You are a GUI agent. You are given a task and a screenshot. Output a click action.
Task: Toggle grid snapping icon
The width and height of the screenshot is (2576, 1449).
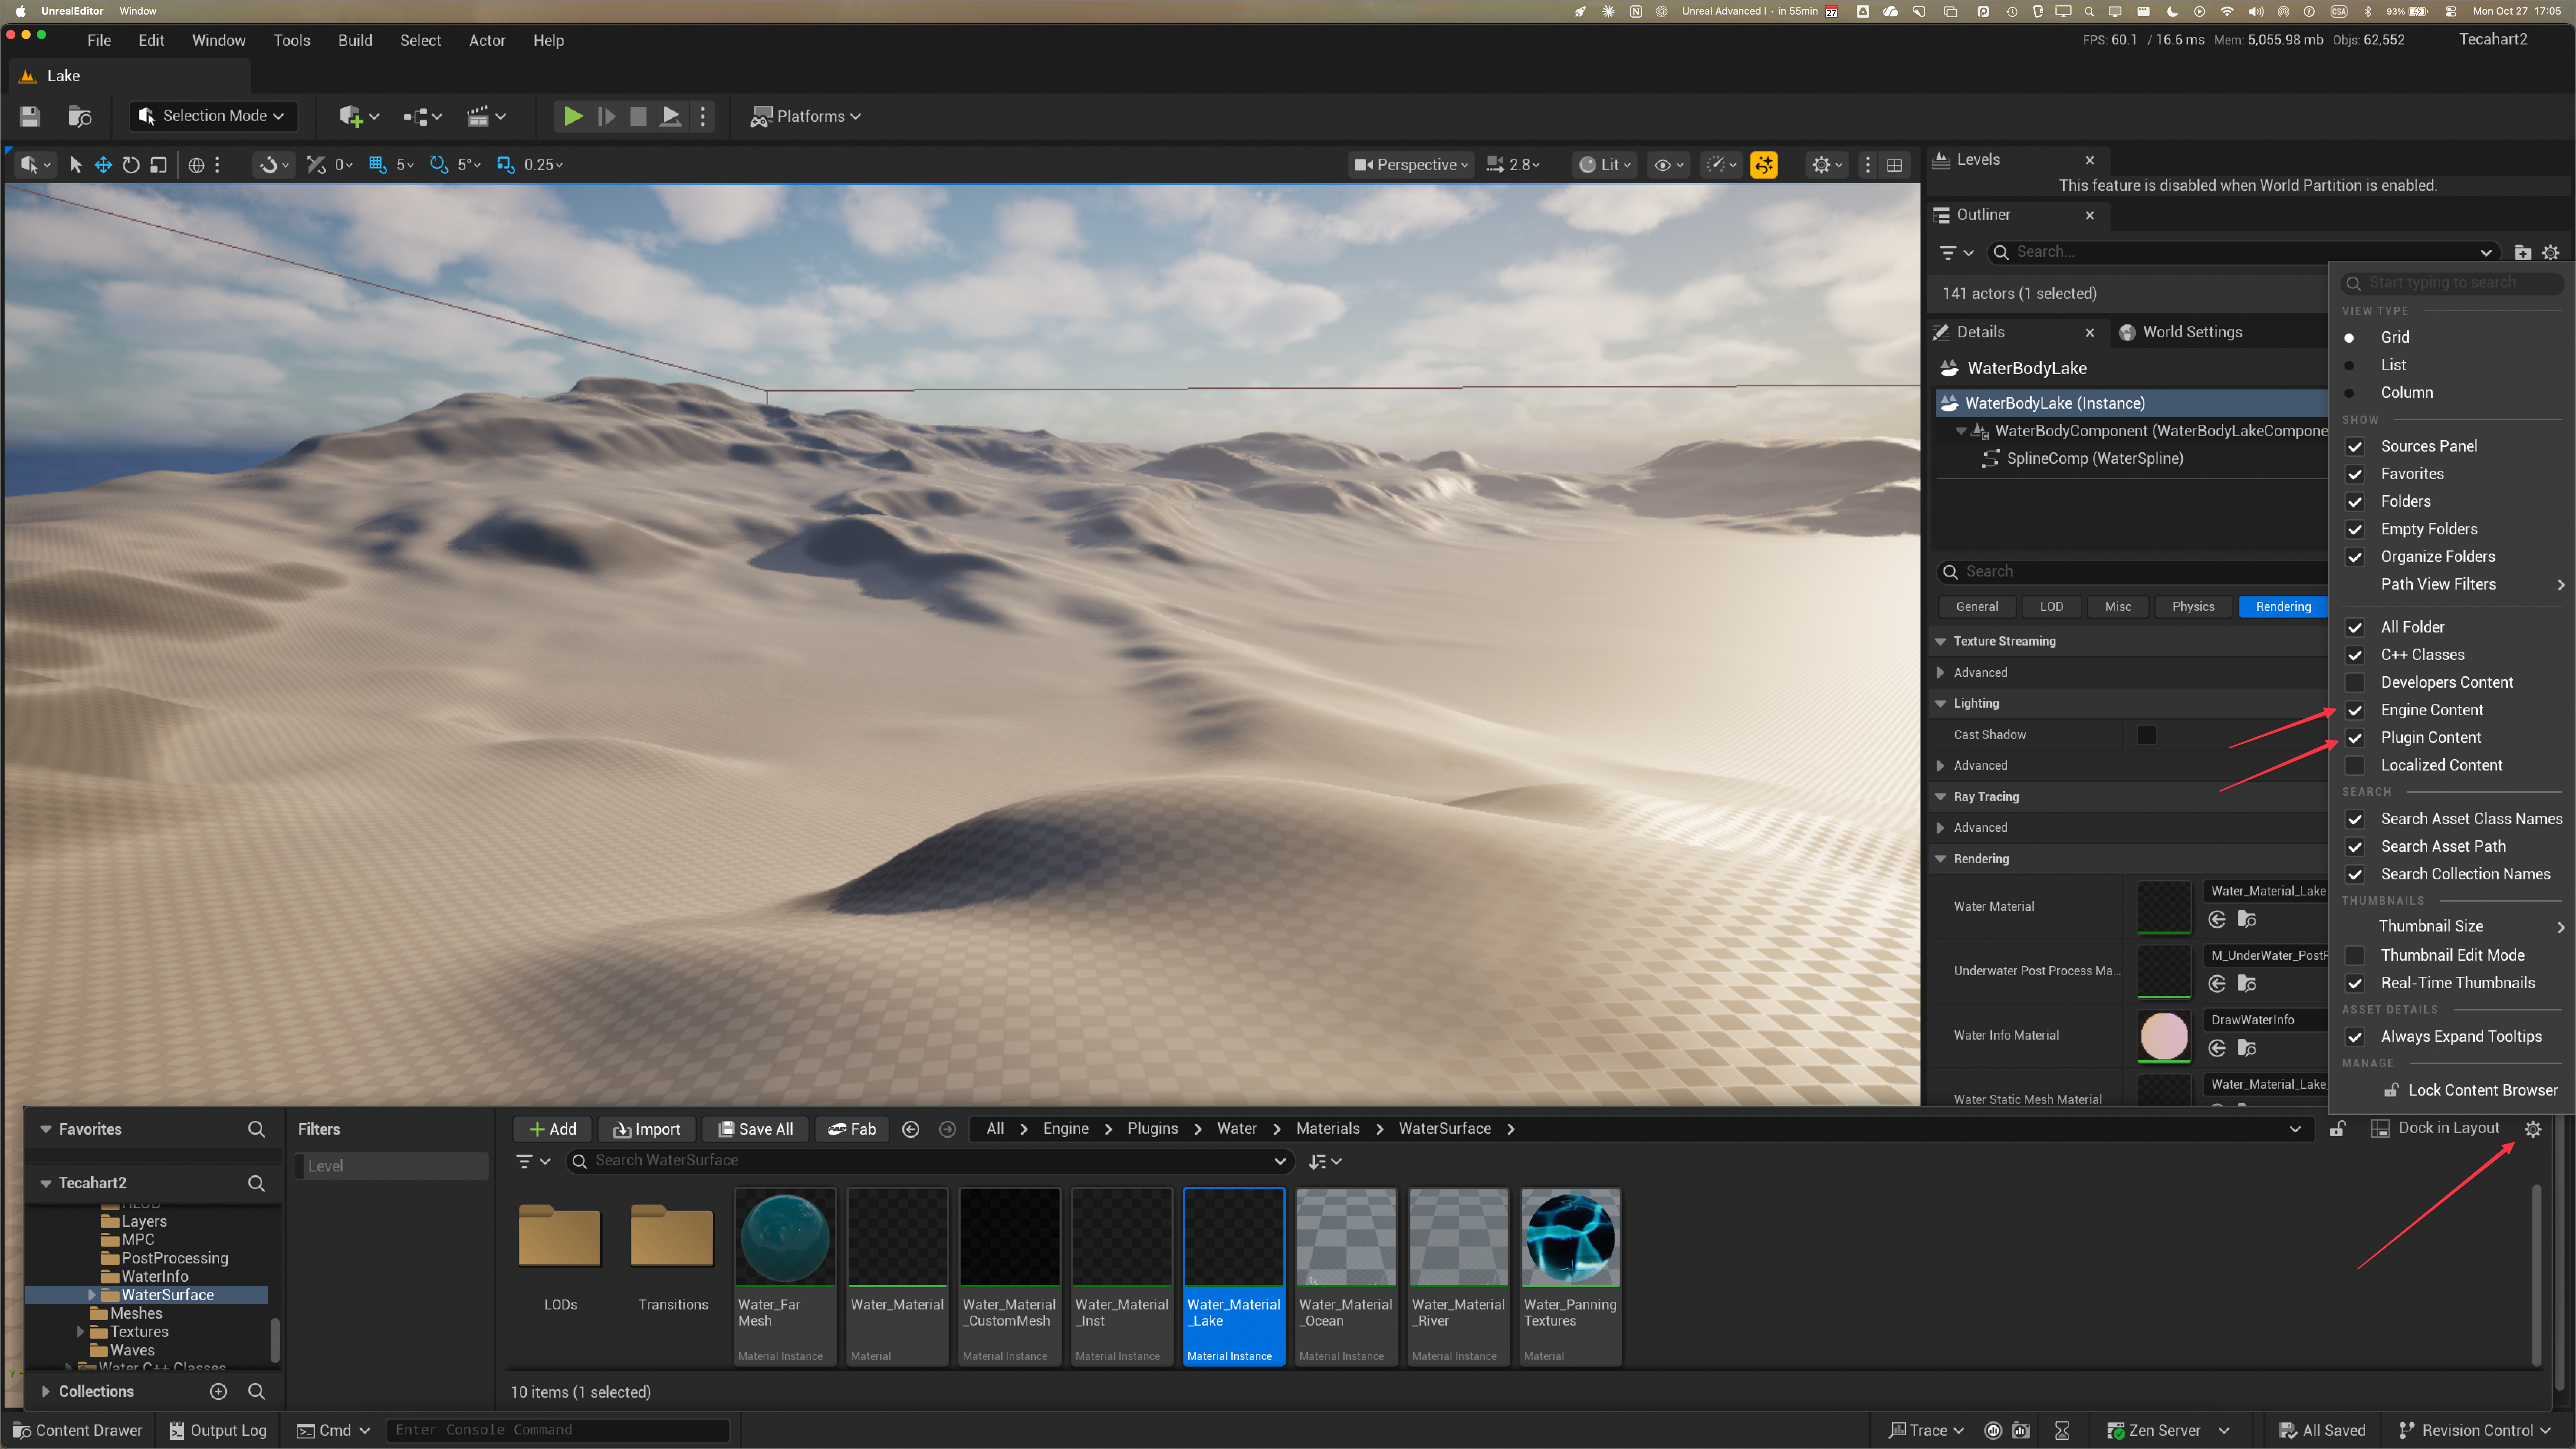378,165
